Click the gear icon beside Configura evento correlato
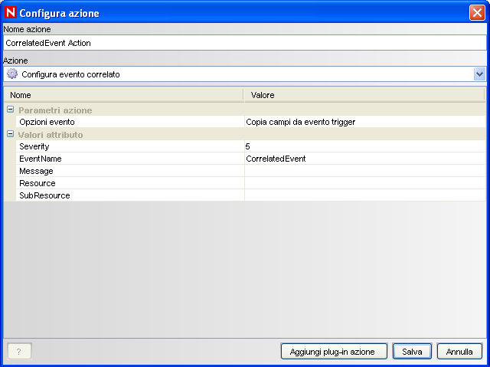 [x=12, y=74]
